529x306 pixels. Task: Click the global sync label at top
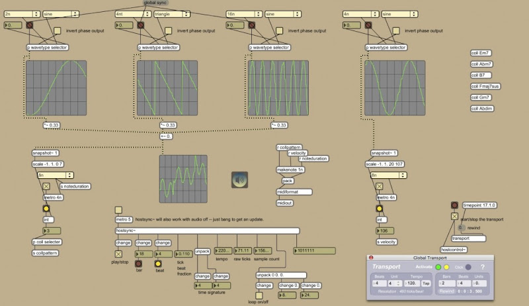[155, 3]
